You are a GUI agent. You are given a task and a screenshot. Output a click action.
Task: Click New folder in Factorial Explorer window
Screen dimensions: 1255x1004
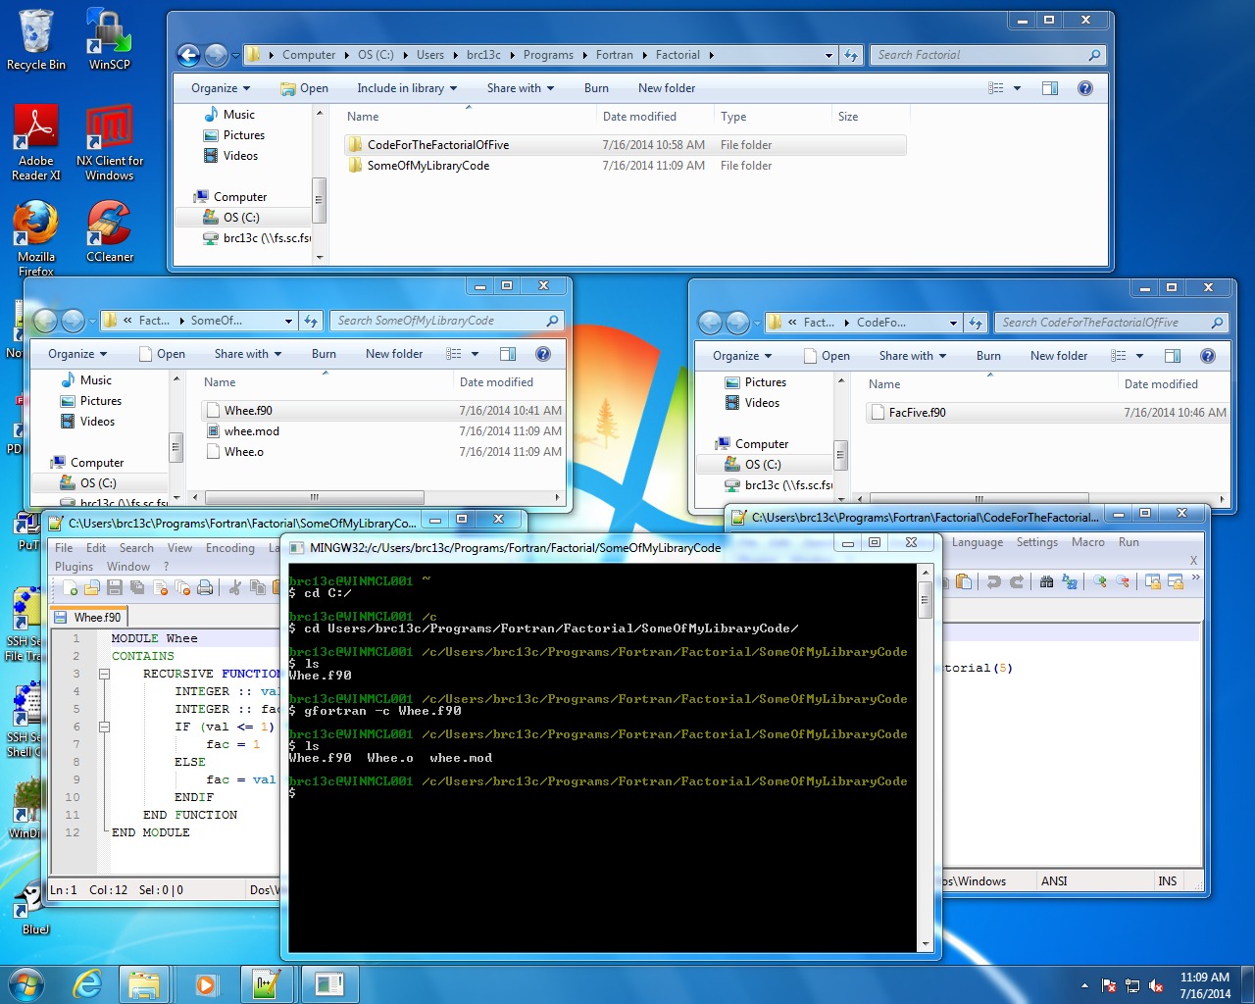click(667, 88)
